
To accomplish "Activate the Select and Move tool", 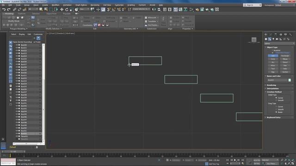I will pos(62,9).
